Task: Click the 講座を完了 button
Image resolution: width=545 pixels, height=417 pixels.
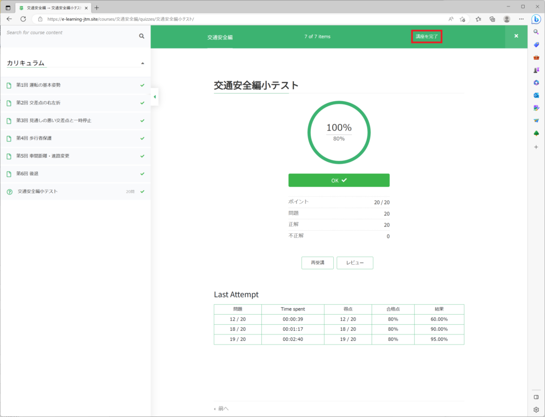Action: pos(426,37)
